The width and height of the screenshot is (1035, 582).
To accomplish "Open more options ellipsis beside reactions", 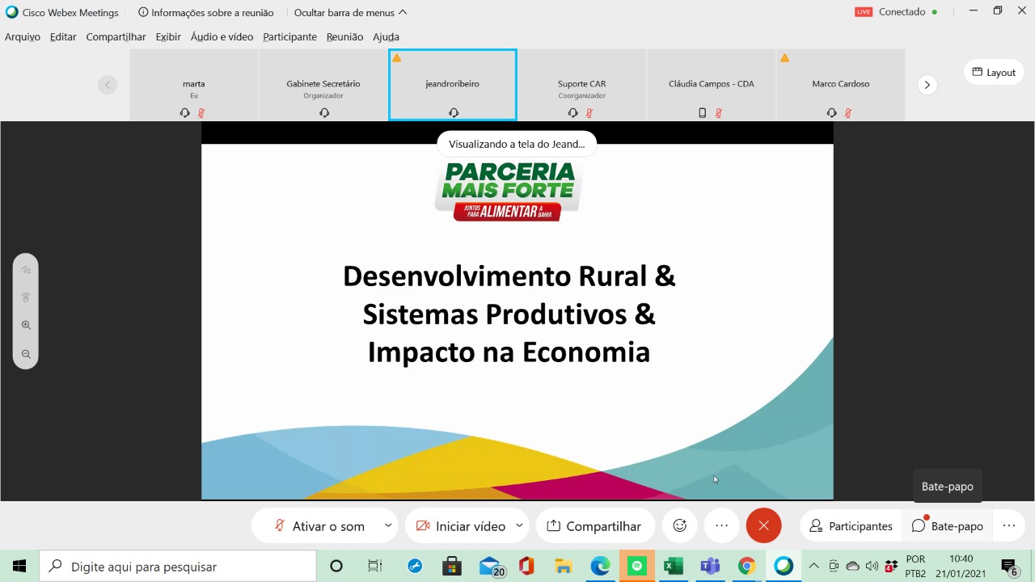I will coord(722,525).
